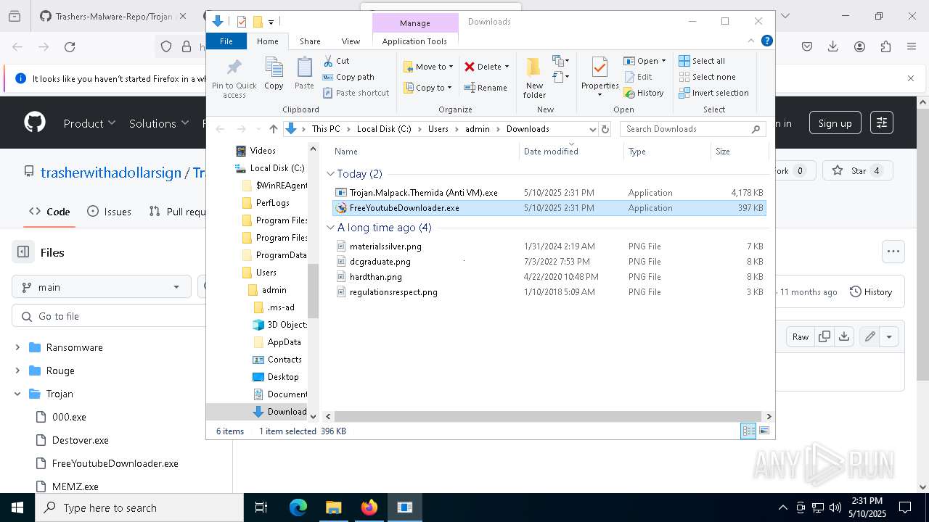
Task: Reload the Firefox page
Action: click(70, 46)
